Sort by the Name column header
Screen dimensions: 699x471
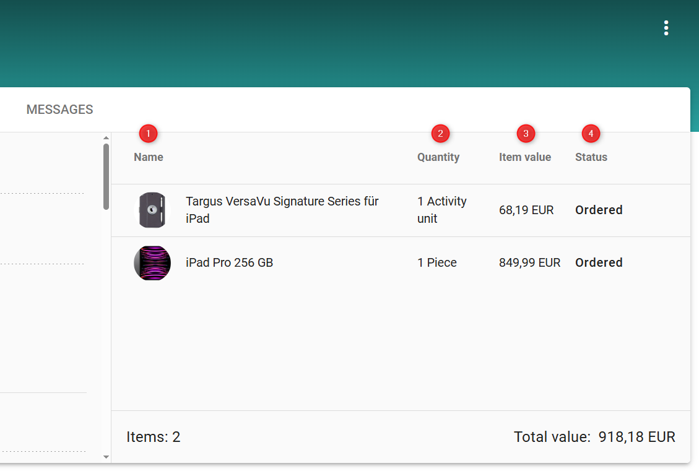(x=149, y=157)
